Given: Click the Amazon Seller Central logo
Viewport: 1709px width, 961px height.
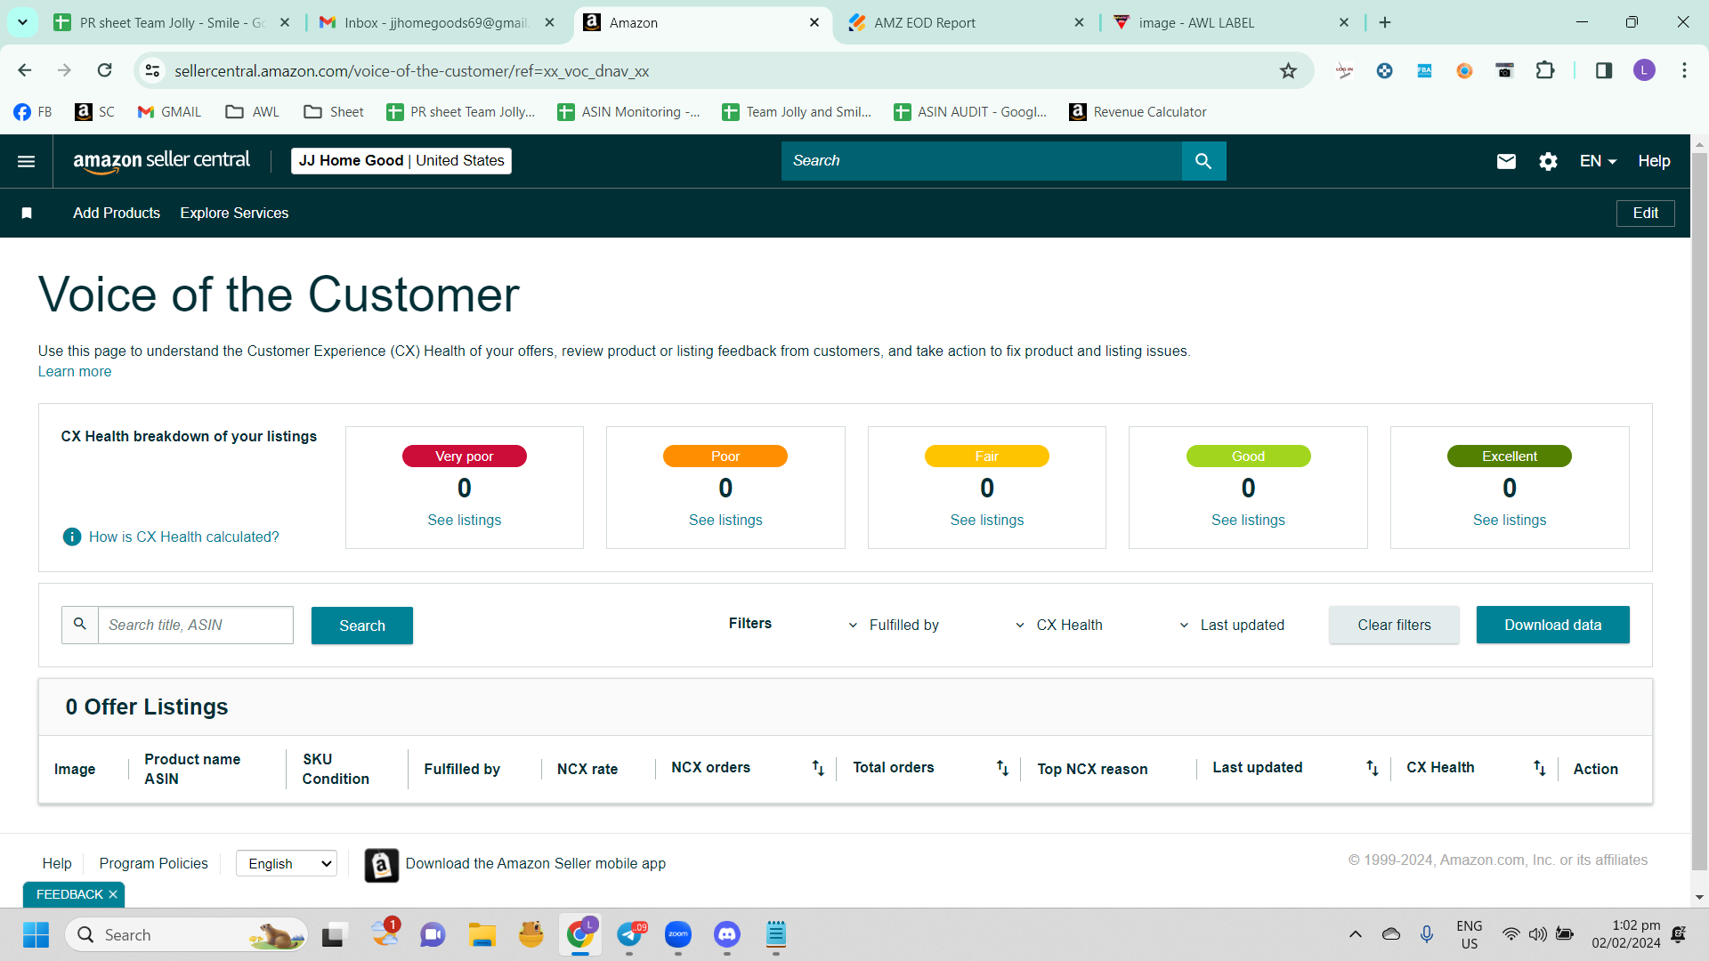Looking at the screenshot, I should [161, 161].
